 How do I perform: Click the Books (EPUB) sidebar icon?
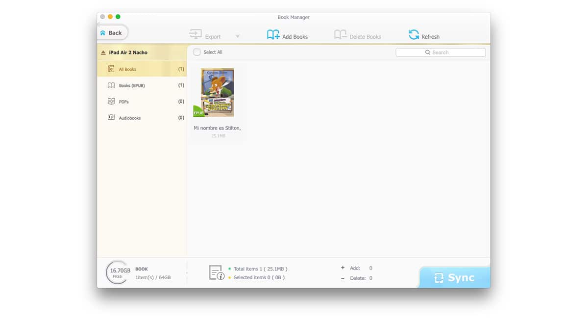tap(111, 85)
